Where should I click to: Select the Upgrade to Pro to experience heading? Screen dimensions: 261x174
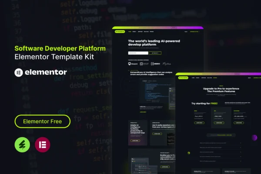pyautogui.click(x=221, y=90)
